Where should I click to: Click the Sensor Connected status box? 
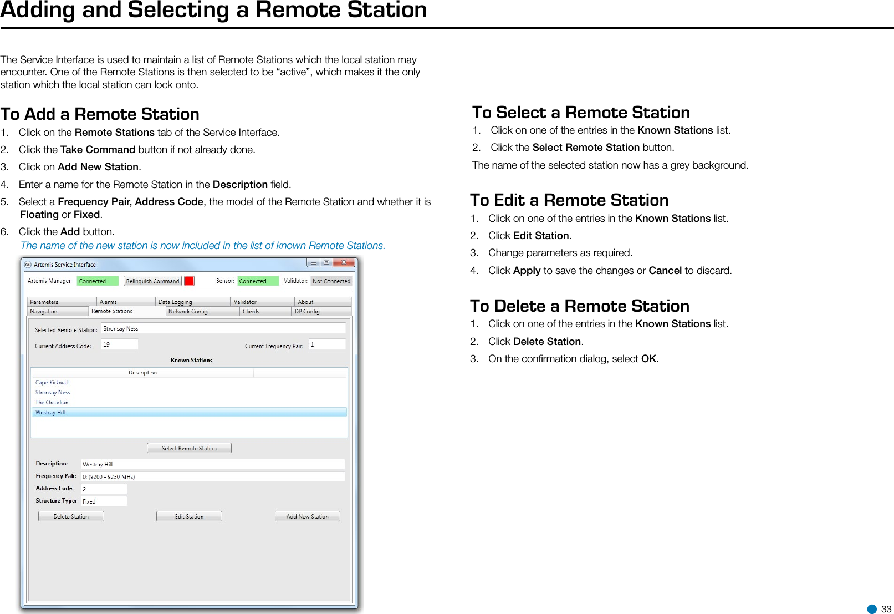click(x=258, y=281)
